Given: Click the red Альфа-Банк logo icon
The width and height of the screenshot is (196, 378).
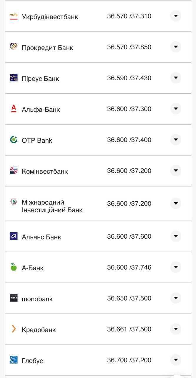Looking at the screenshot, I should coord(14,109).
